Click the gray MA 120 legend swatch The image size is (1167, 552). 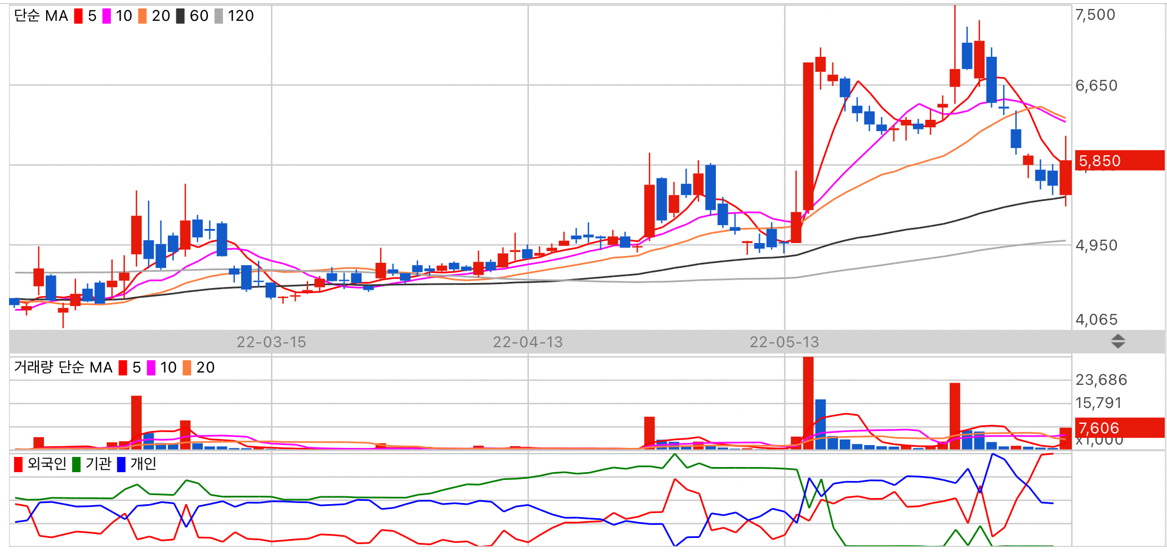[x=219, y=16]
